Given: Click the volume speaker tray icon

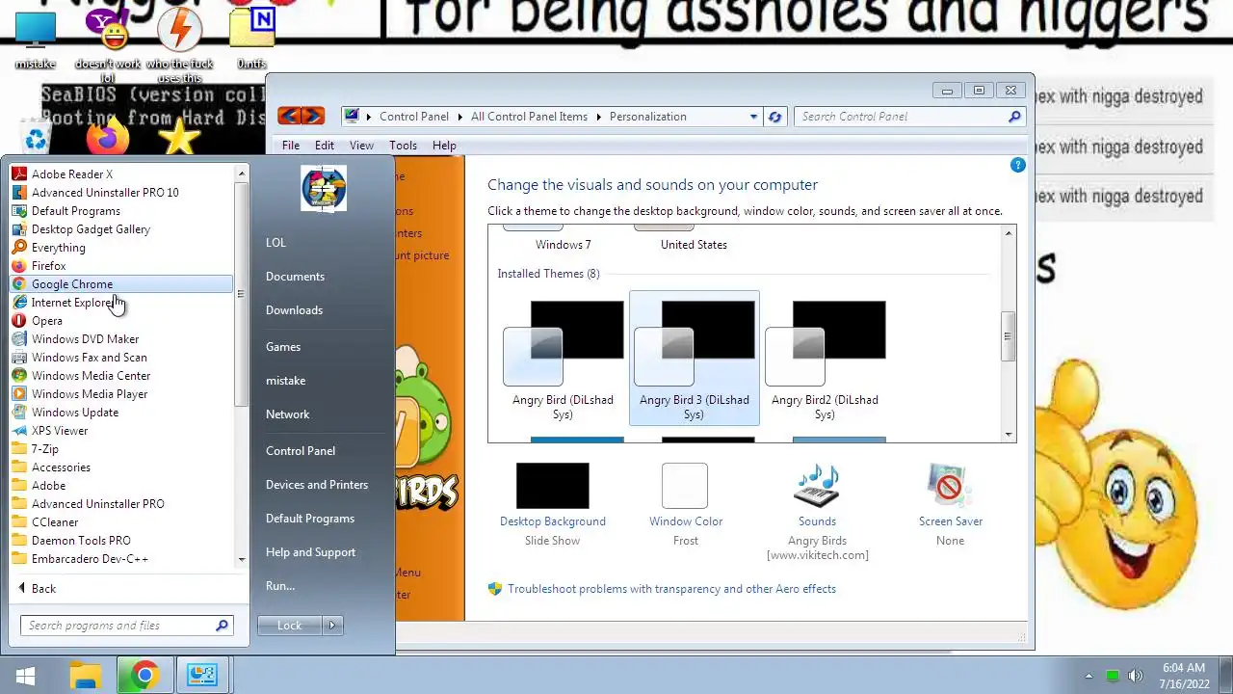Looking at the screenshot, I should [x=1136, y=676].
